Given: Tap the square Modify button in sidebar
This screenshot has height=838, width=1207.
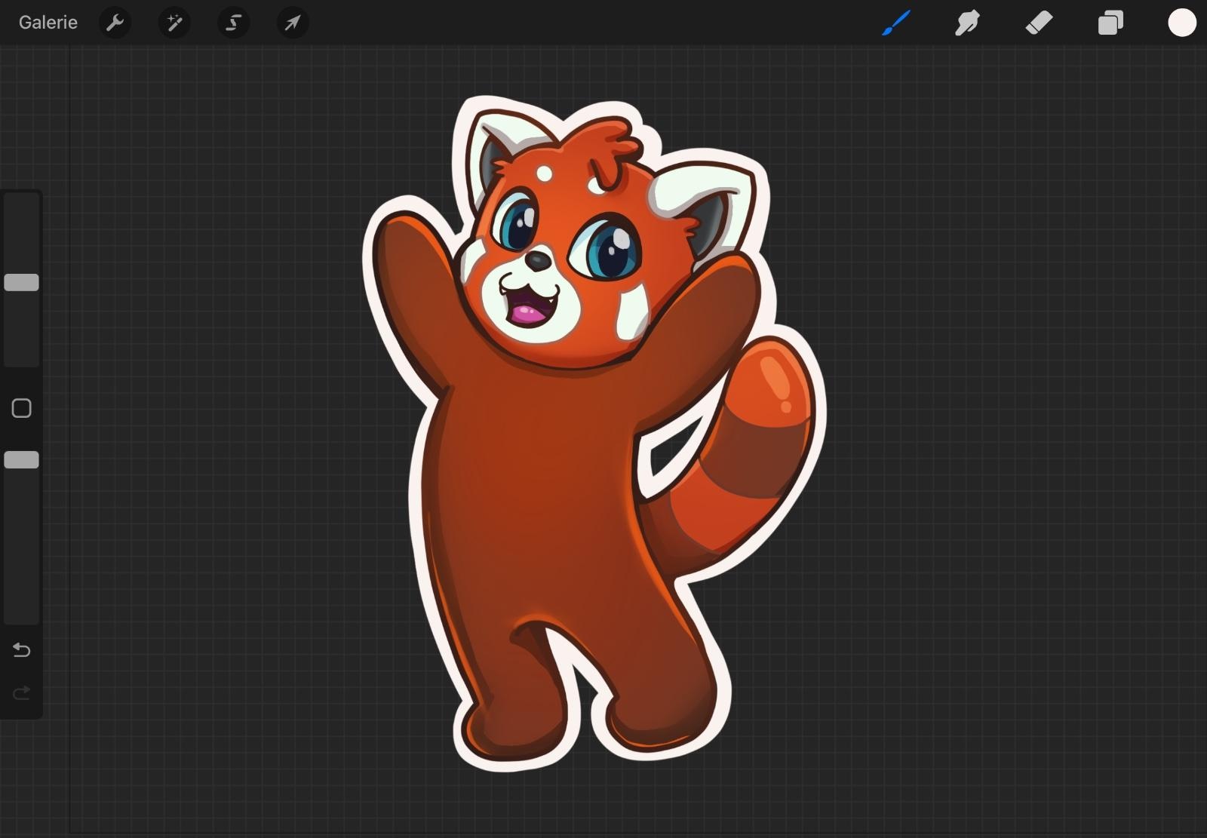Looking at the screenshot, I should (21, 408).
